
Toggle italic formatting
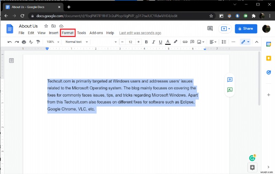(153, 42)
